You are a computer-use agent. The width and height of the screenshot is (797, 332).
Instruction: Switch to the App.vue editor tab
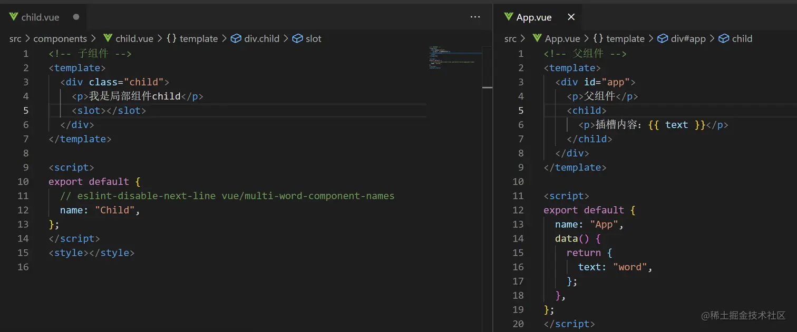(x=534, y=17)
